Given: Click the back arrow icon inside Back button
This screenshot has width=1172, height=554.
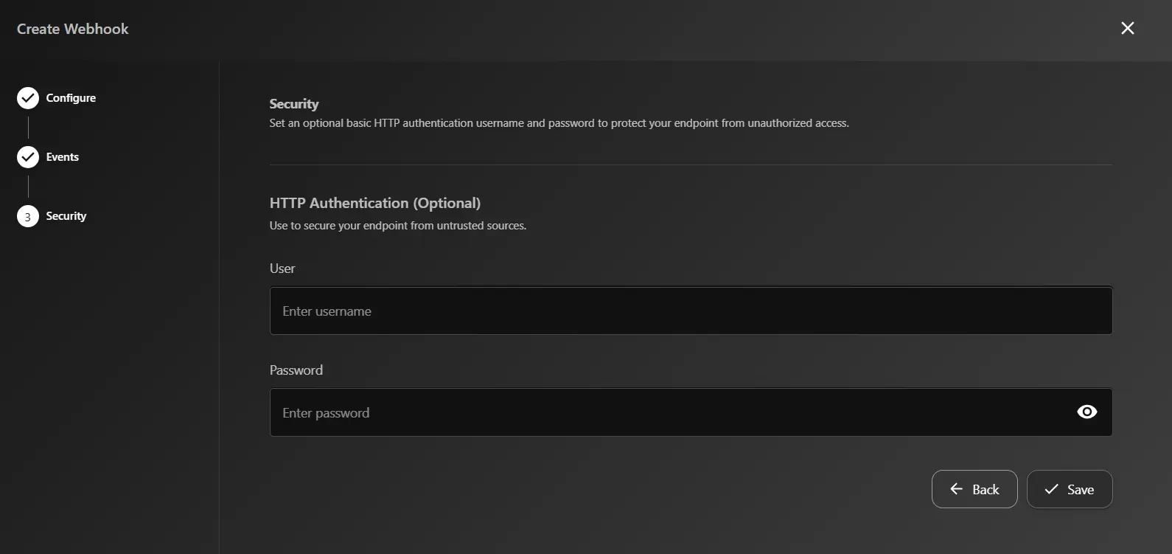Looking at the screenshot, I should pyautogui.click(x=956, y=489).
